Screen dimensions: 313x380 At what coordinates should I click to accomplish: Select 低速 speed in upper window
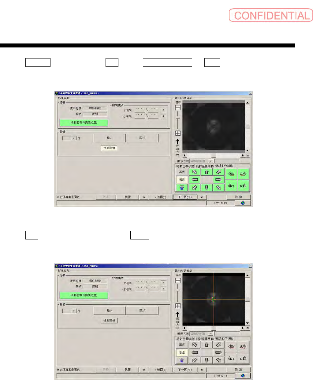182,180
